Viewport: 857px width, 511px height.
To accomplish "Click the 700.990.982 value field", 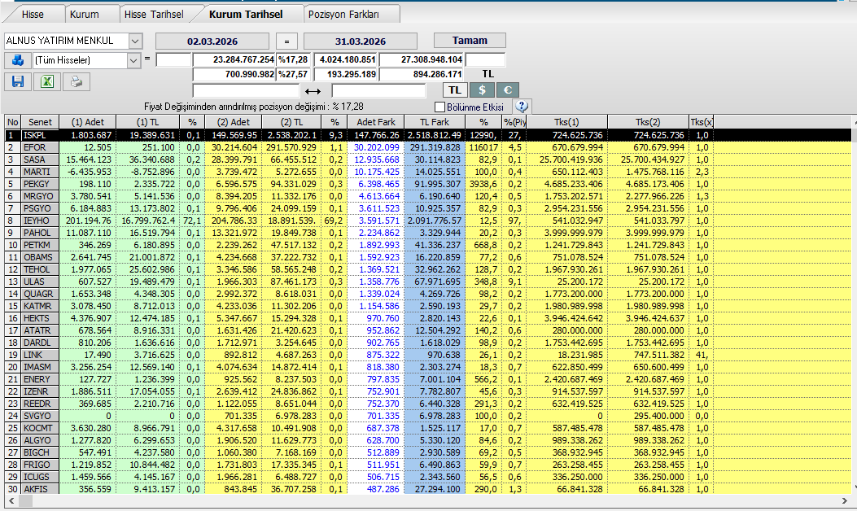I will click(x=234, y=74).
